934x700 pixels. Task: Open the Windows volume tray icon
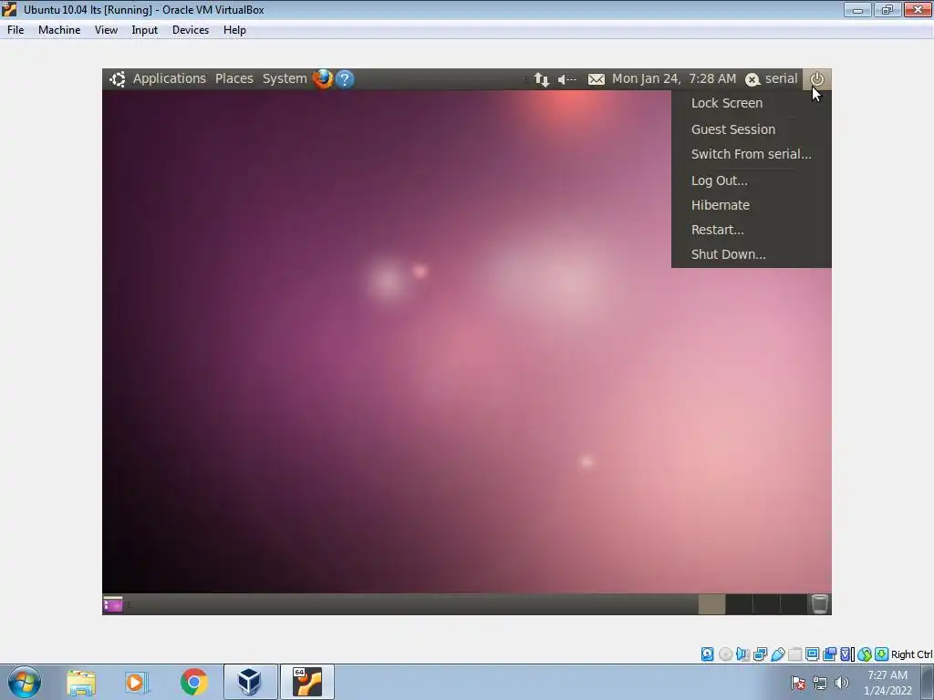[x=841, y=683]
